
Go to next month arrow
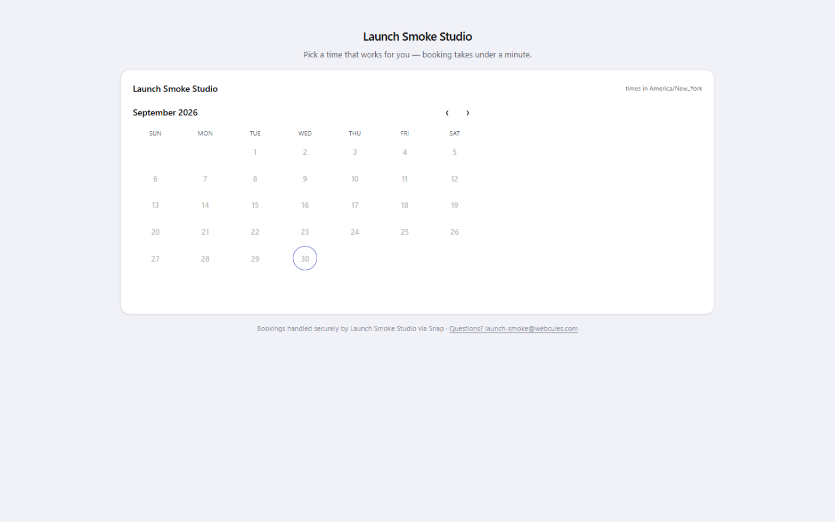coord(468,113)
